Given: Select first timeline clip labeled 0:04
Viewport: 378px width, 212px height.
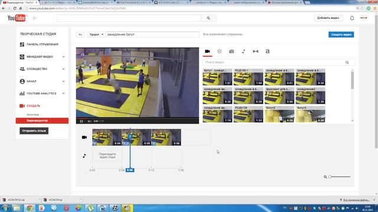Looking at the screenshot, I should (107, 137).
